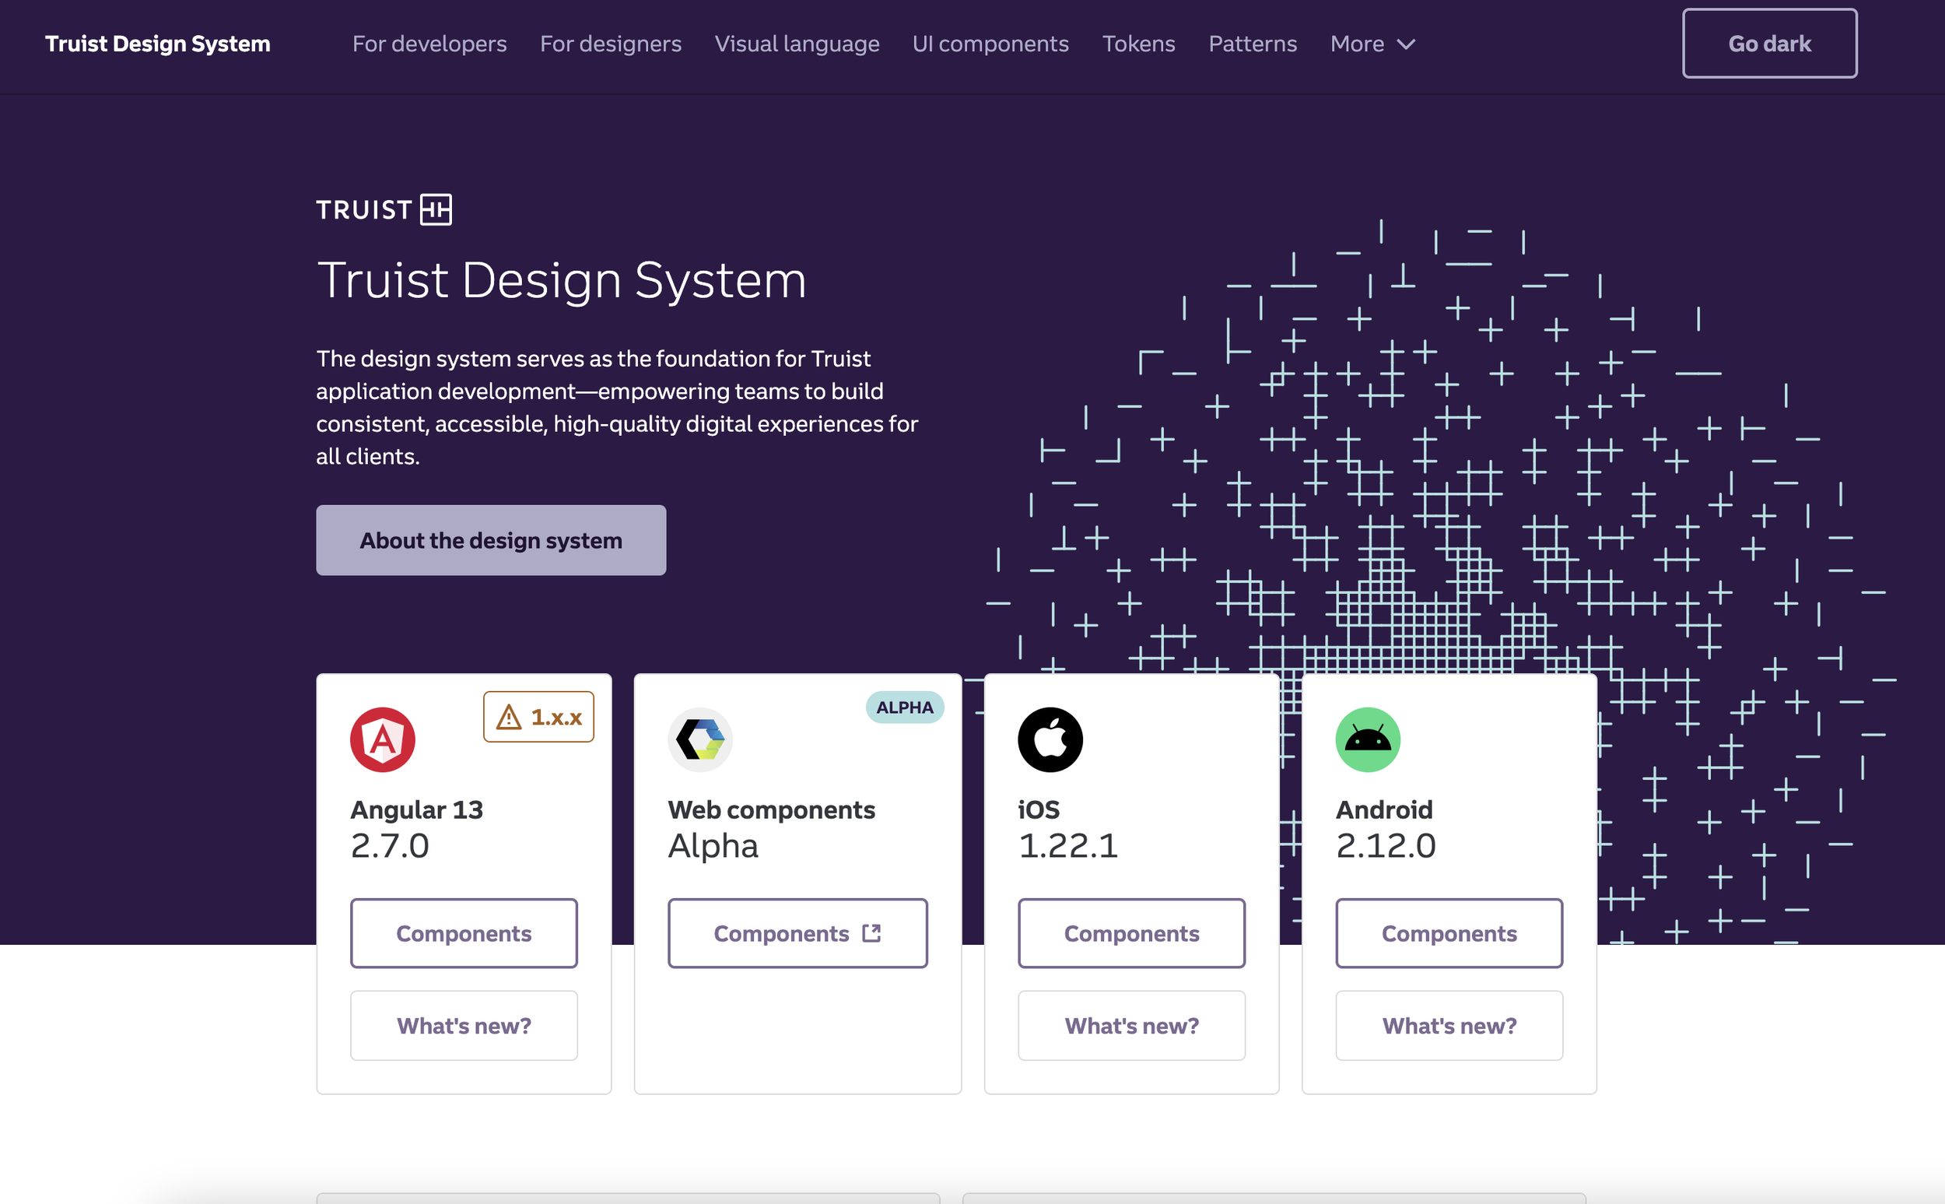Click the 1.22.1 version number

pos(1069,846)
